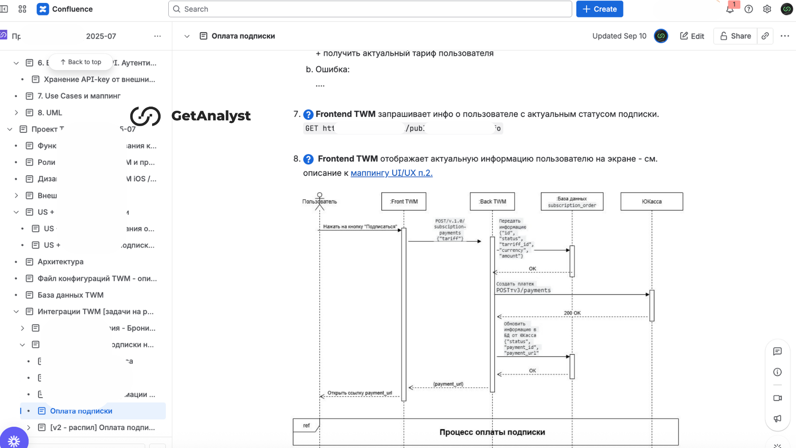796x448 pixels.
Task: Click the GET request code block
Action: (403, 129)
